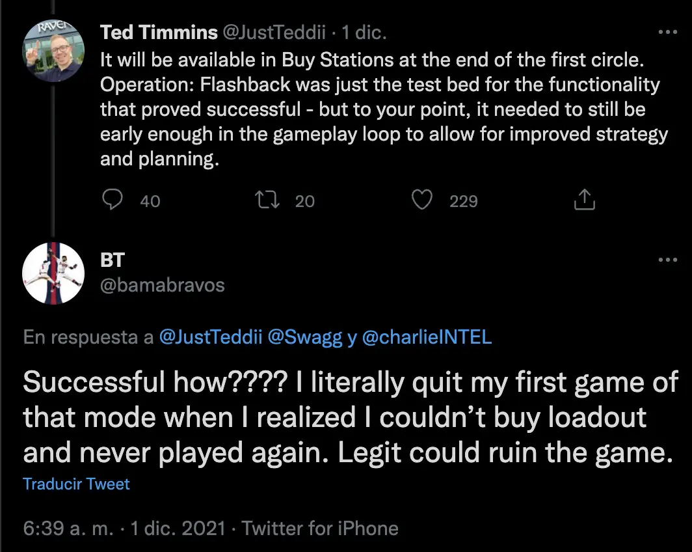Open the @JustTeddii handle beside Ted Timmins
The height and width of the screenshot is (552, 692).
274,33
